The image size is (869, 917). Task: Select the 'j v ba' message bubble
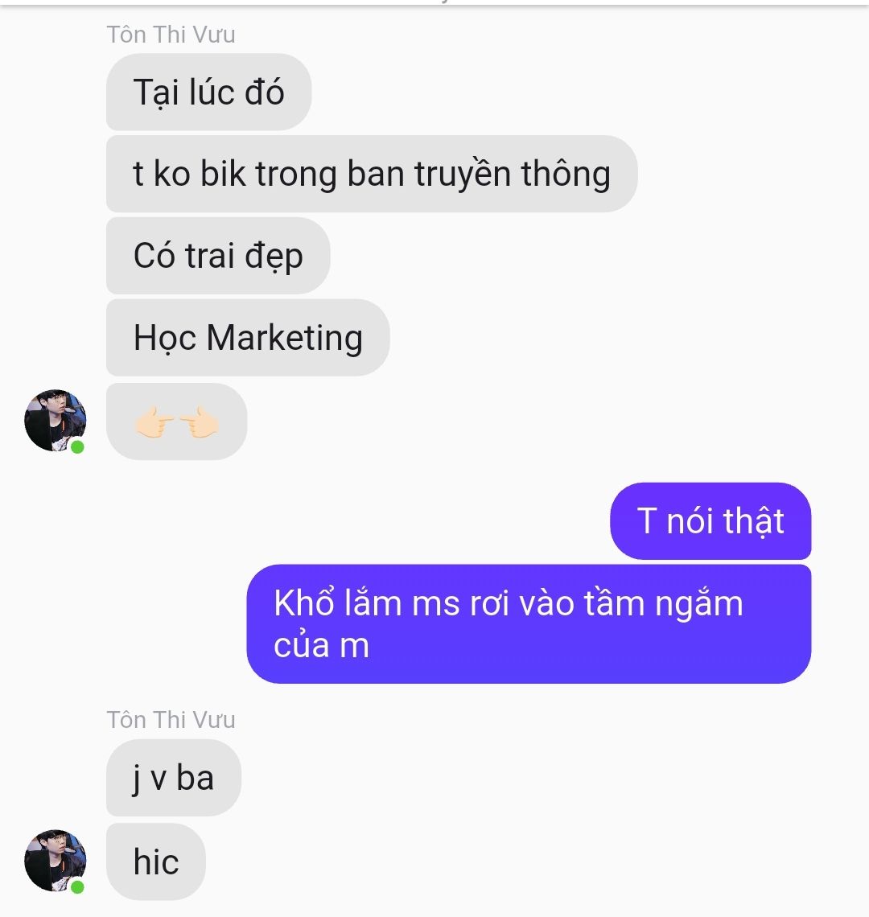point(173,778)
